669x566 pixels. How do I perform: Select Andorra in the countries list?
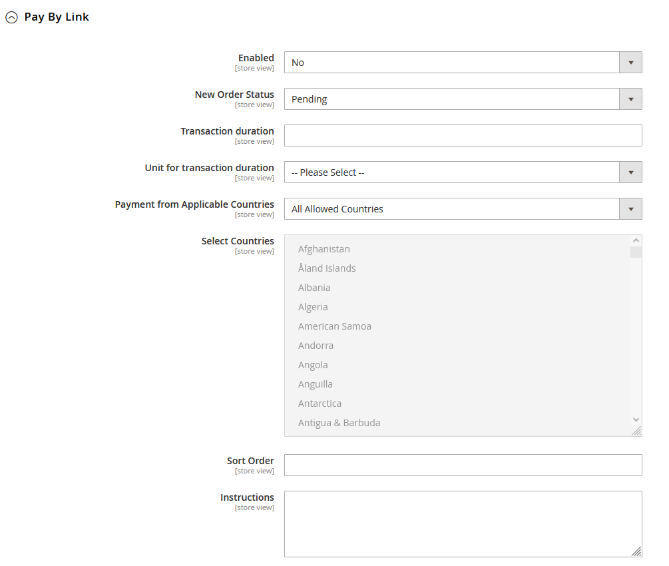(316, 346)
